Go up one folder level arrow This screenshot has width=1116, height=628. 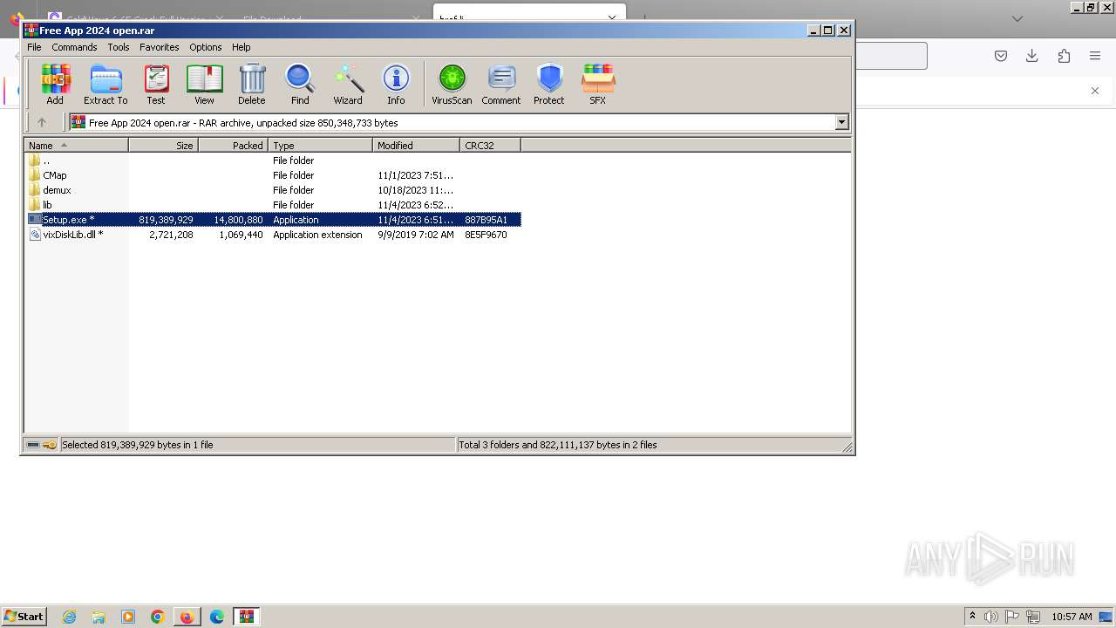click(41, 123)
